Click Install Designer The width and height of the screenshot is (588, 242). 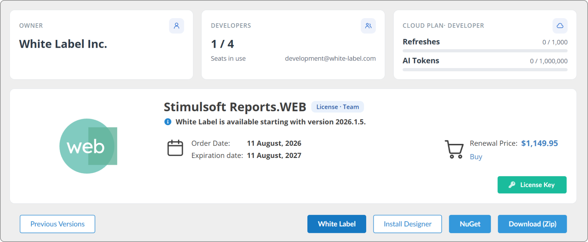(407, 224)
